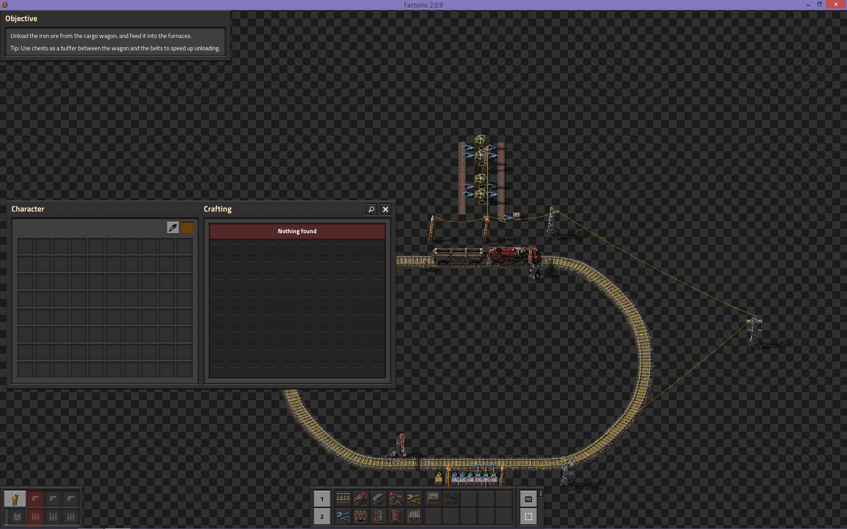Click the first empty inventory slot
This screenshot has width=847, height=529.
pyautogui.click(x=26, y=246)
